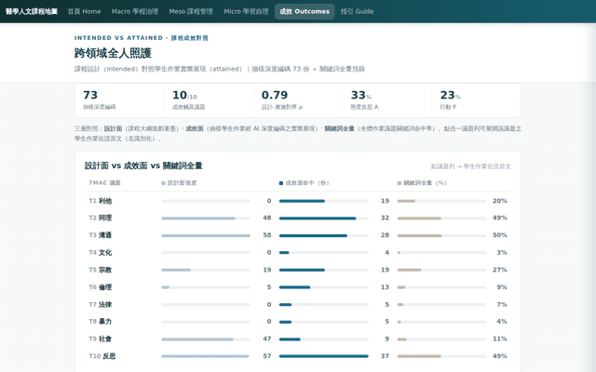The height and width of the screenshot is (372, 596).
Task: Click the 58 value in the T3 row
Action: coord(267,235)
